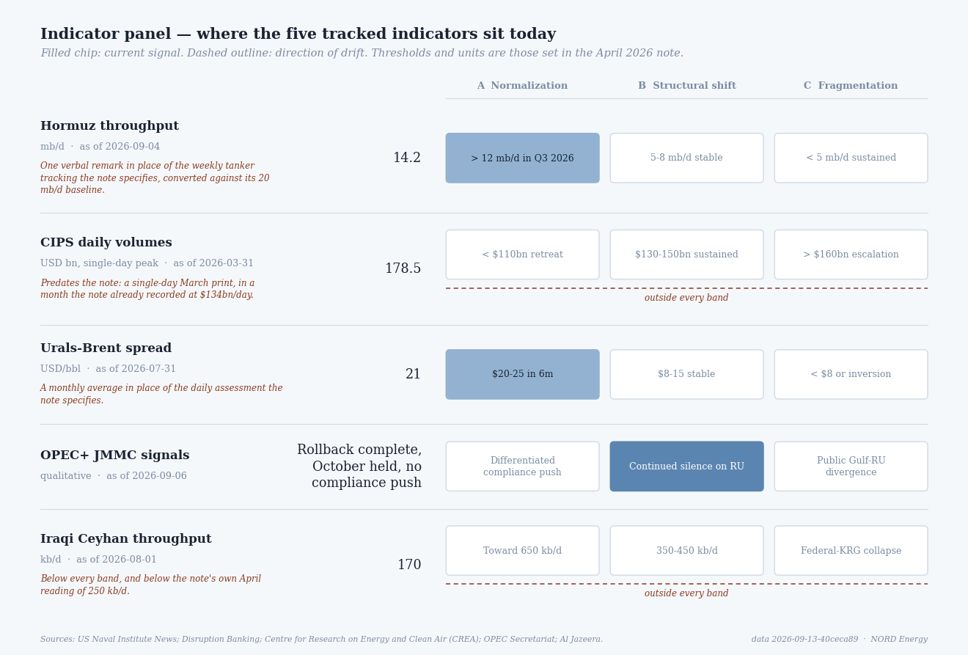This screenshot has width=968, height=655.
Task: Click the 'A Normalization' column header
Action: coord(522,86)
